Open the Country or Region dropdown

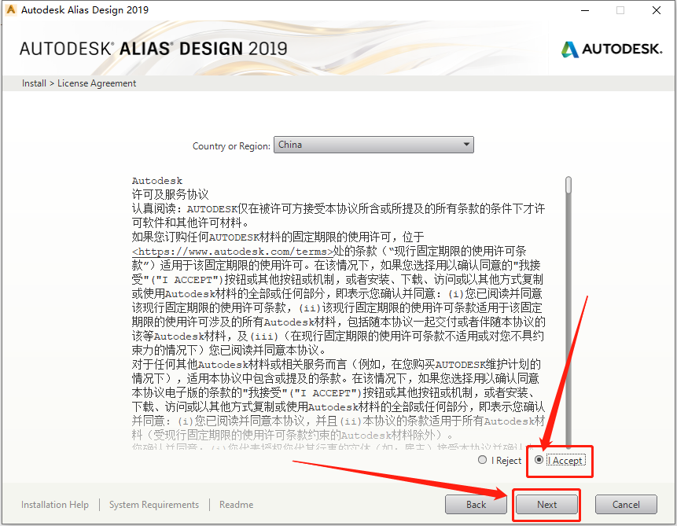pos(373,145)
